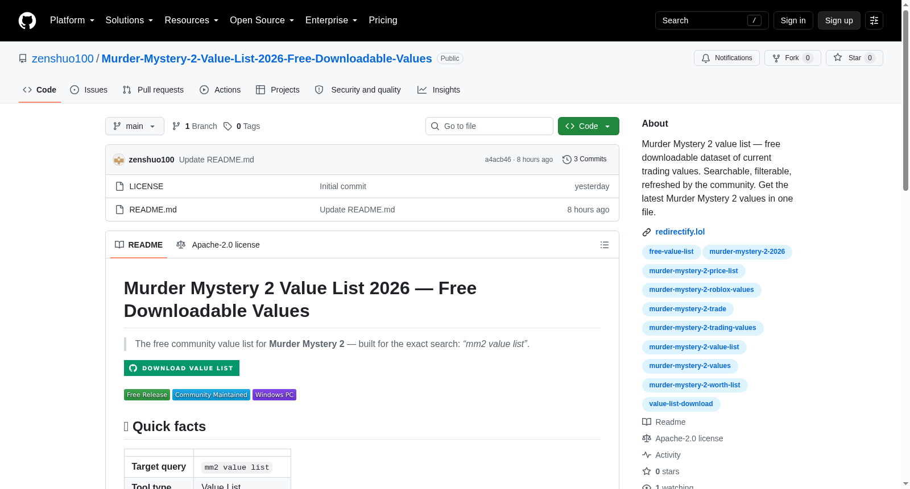Open the README.md file
Viewport: 910px width, 489px height.
153,210
